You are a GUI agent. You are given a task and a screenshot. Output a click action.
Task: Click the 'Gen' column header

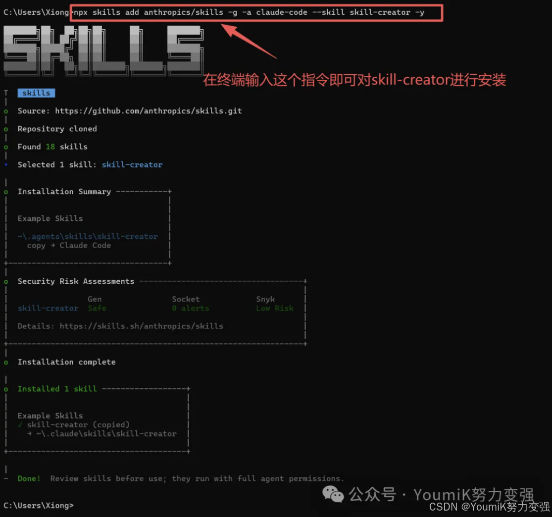tap(95, 299)
